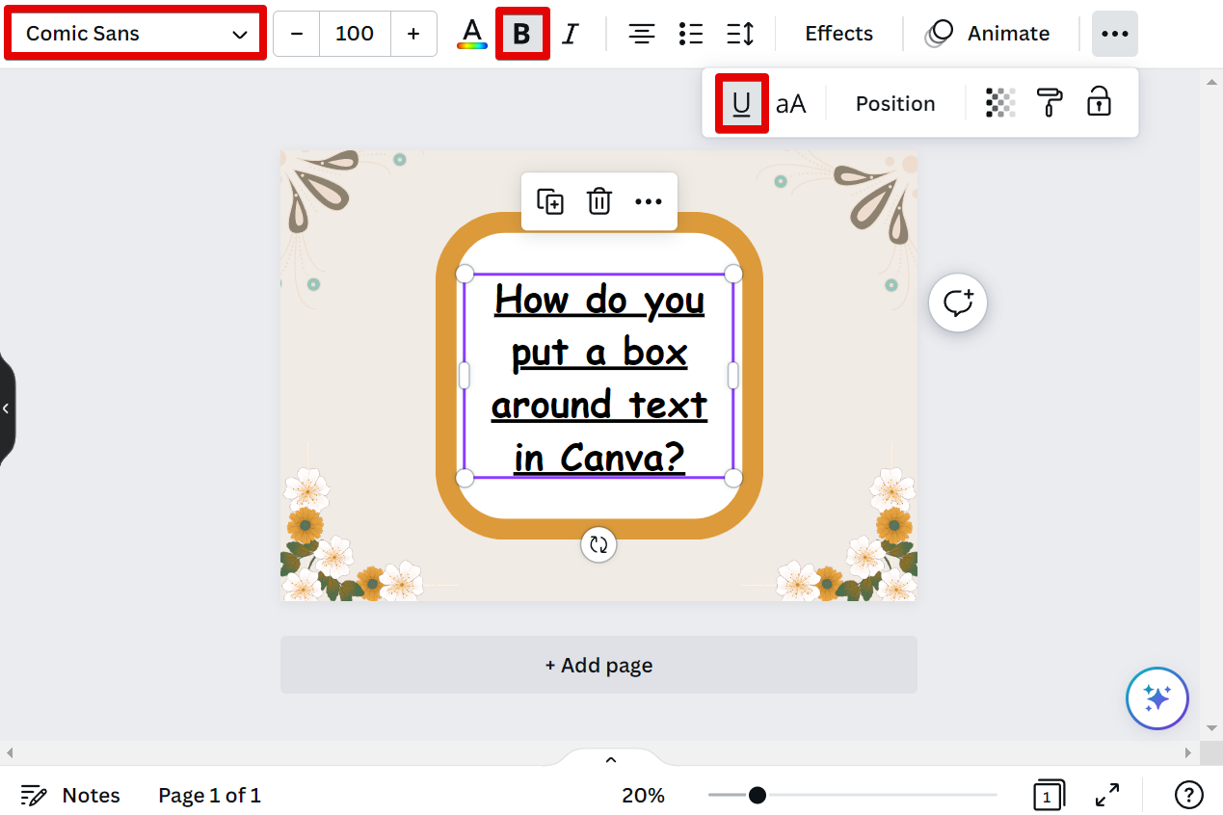Apply bulleted list formatting

click(690, 34)
